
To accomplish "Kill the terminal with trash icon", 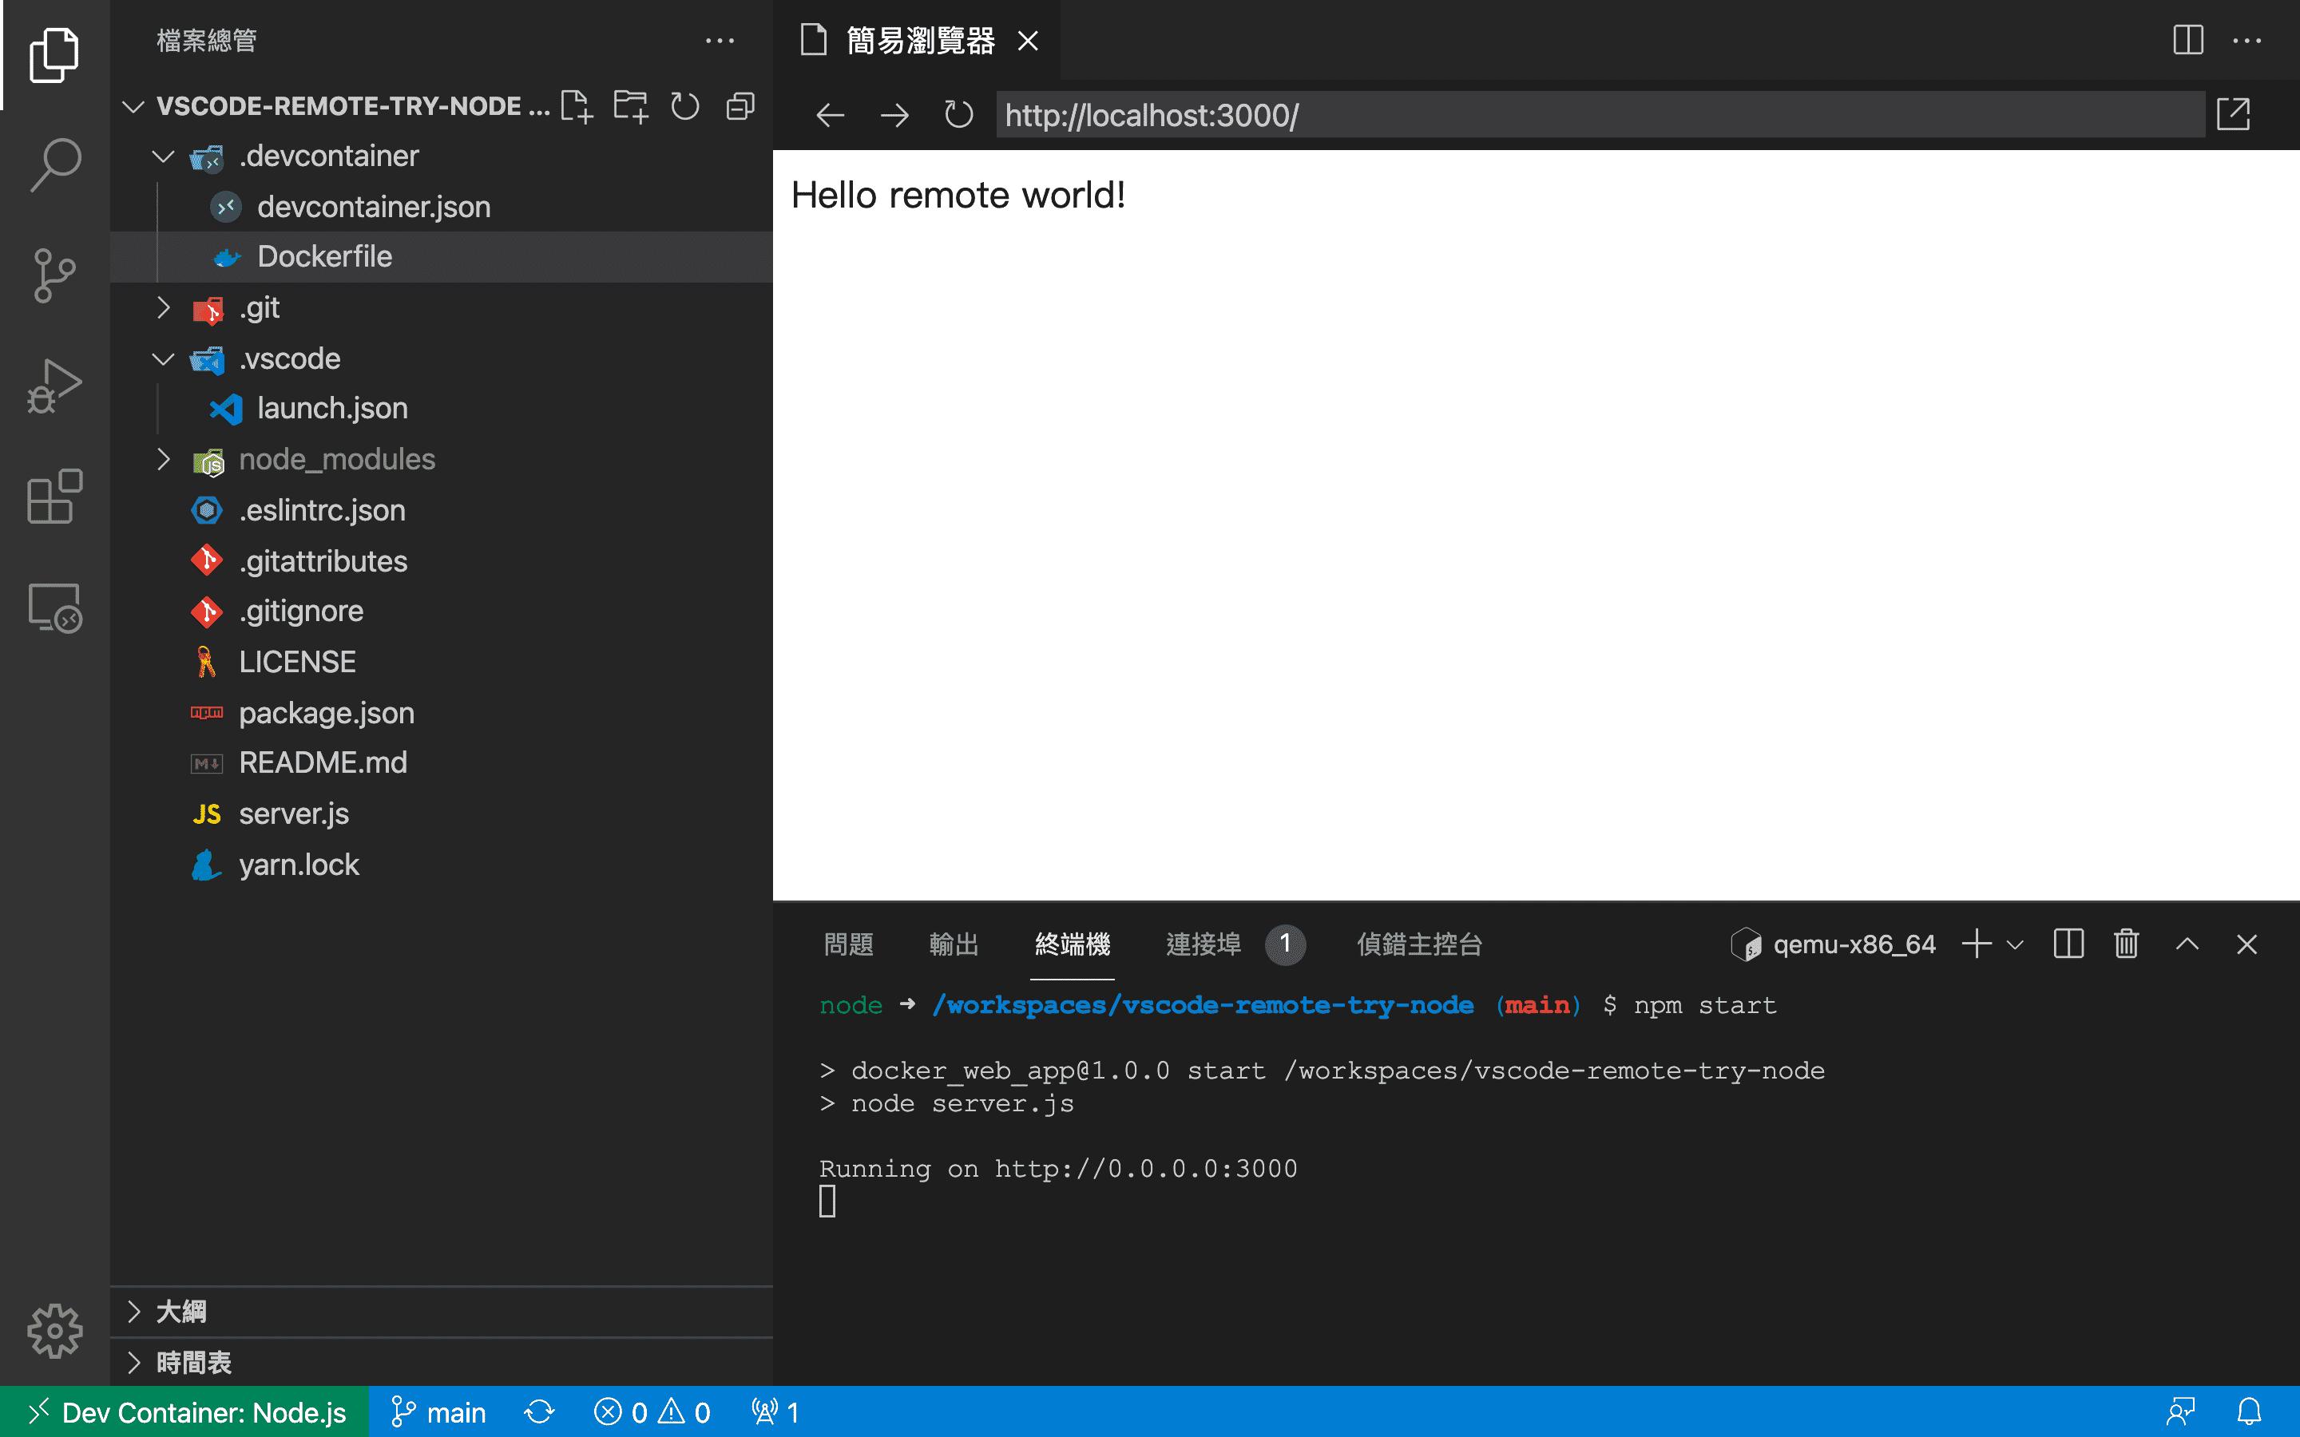I will (x=2126, y=944).
